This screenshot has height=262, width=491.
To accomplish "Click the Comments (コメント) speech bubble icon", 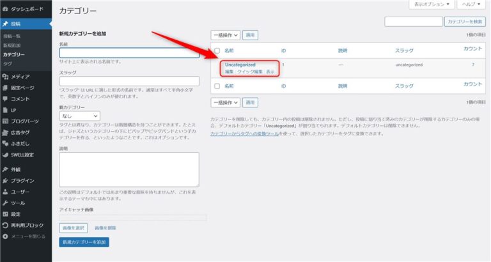I will (x=6, y=98).
